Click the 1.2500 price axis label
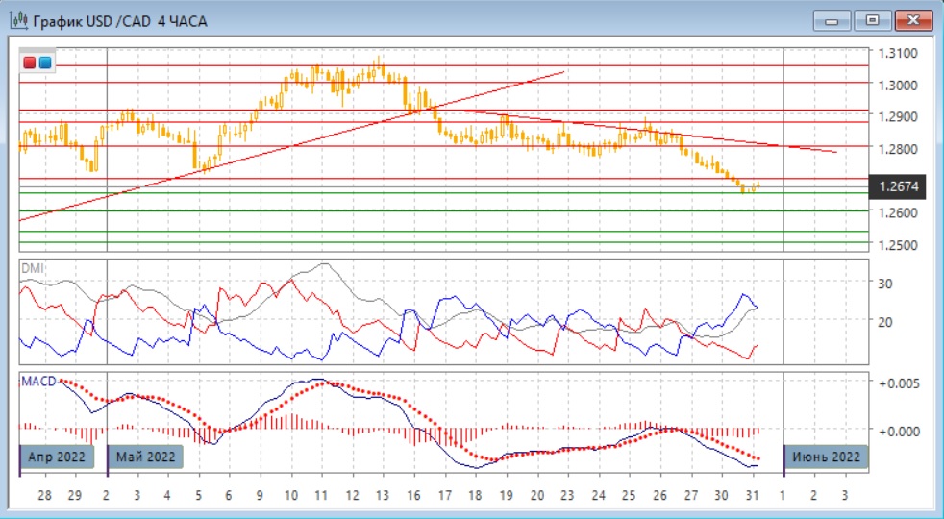The height and width of the screenshot is (519, 944). point(898,245)
